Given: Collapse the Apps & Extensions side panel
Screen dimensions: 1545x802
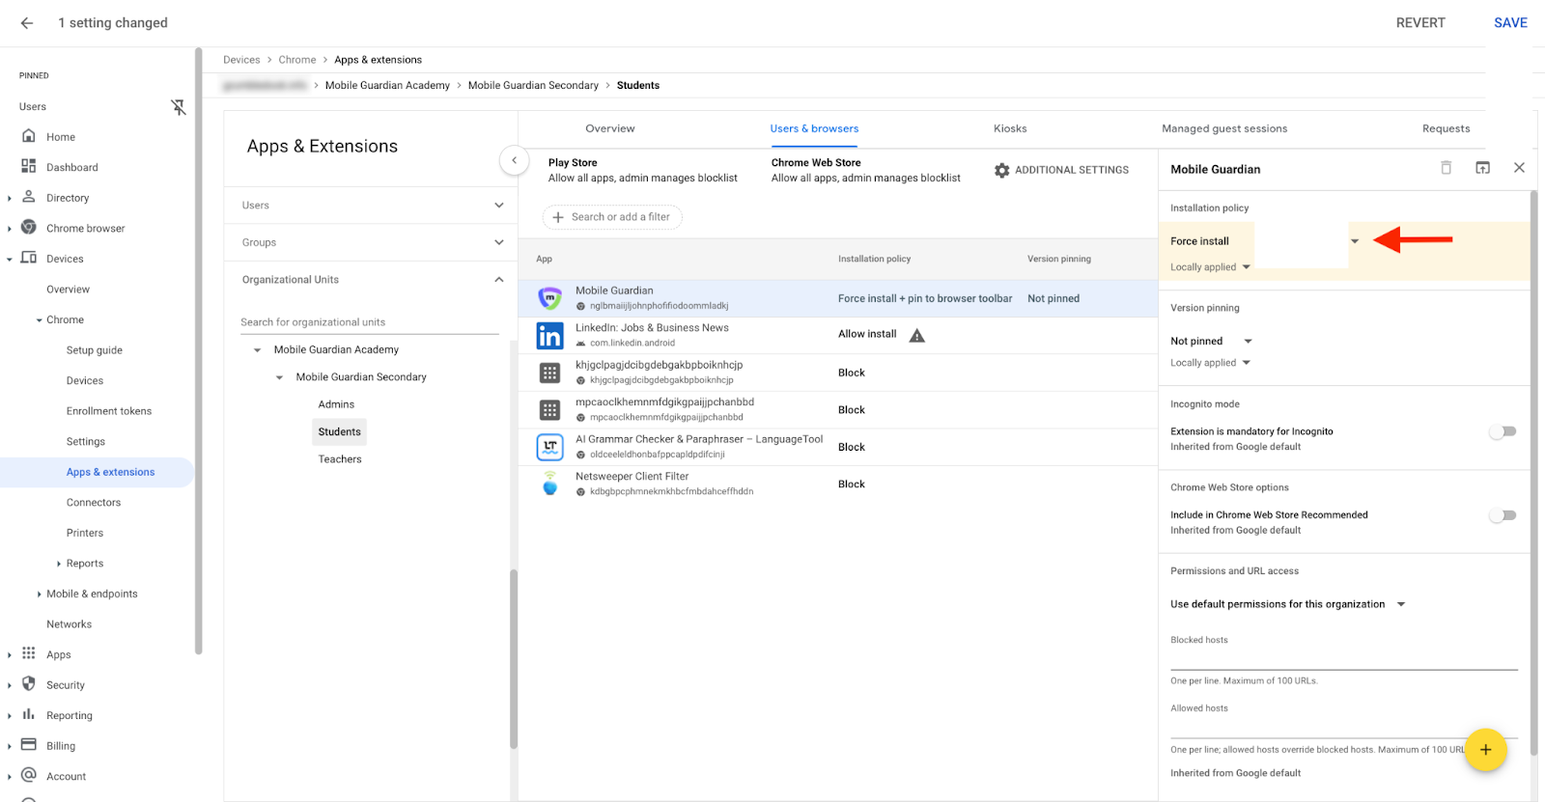Looking at the screenshot, I should pyautogui.click(x=514, y=160).
